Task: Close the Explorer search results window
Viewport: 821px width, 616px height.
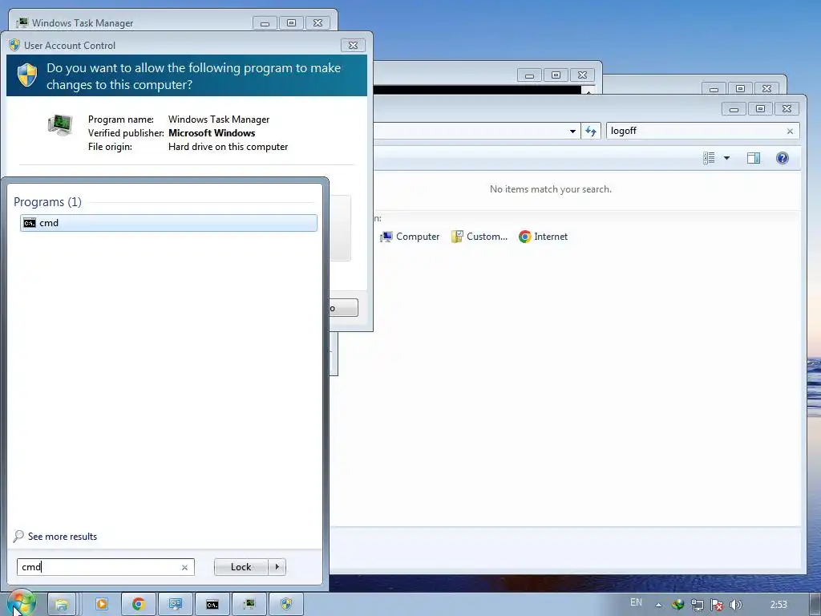Action: 787,108
